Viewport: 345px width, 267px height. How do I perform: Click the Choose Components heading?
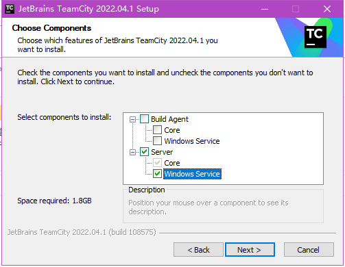[51, 28]
